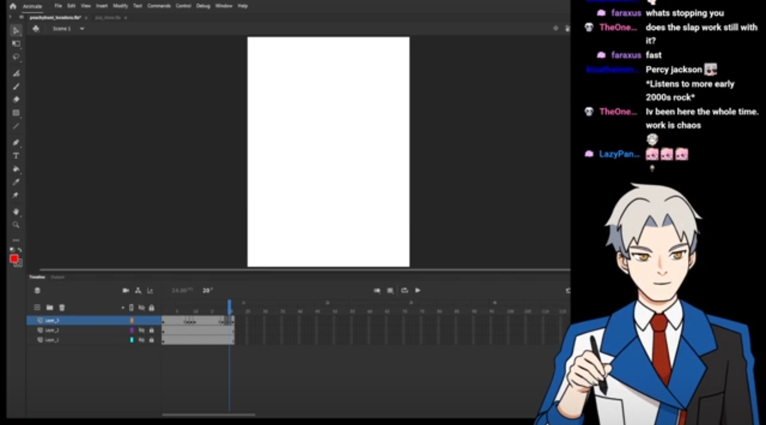
Task: Create a new layer folder
Action: coord(49,308)
